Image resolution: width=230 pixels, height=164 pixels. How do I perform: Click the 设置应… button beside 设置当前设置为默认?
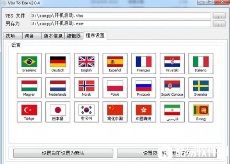[x=167, y=153]
